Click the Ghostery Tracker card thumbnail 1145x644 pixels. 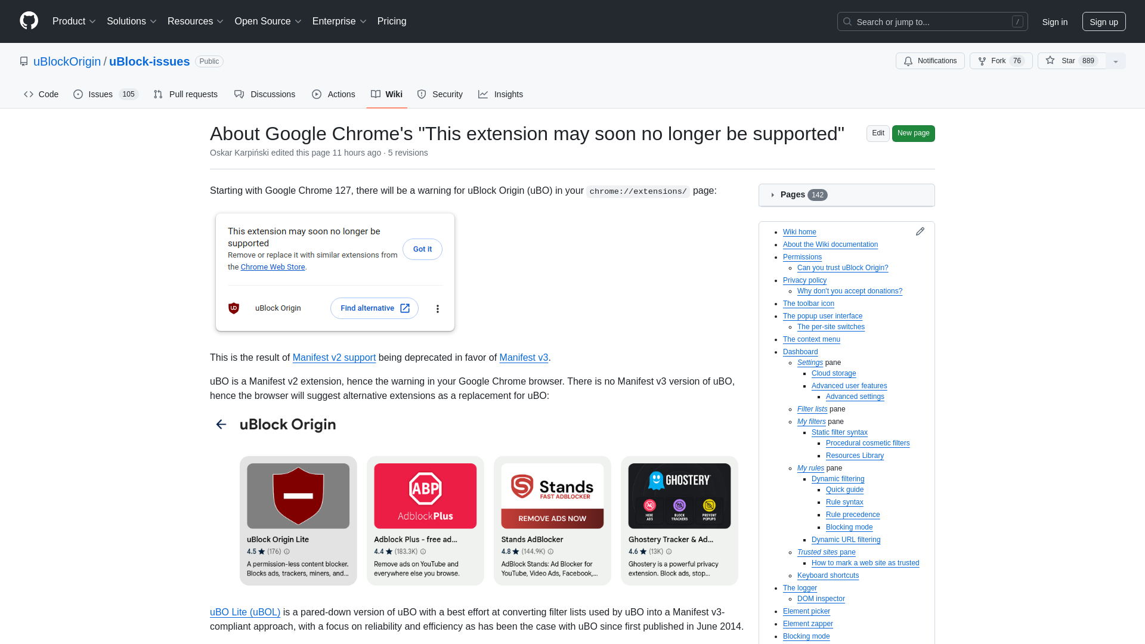[x=679, y=496]
